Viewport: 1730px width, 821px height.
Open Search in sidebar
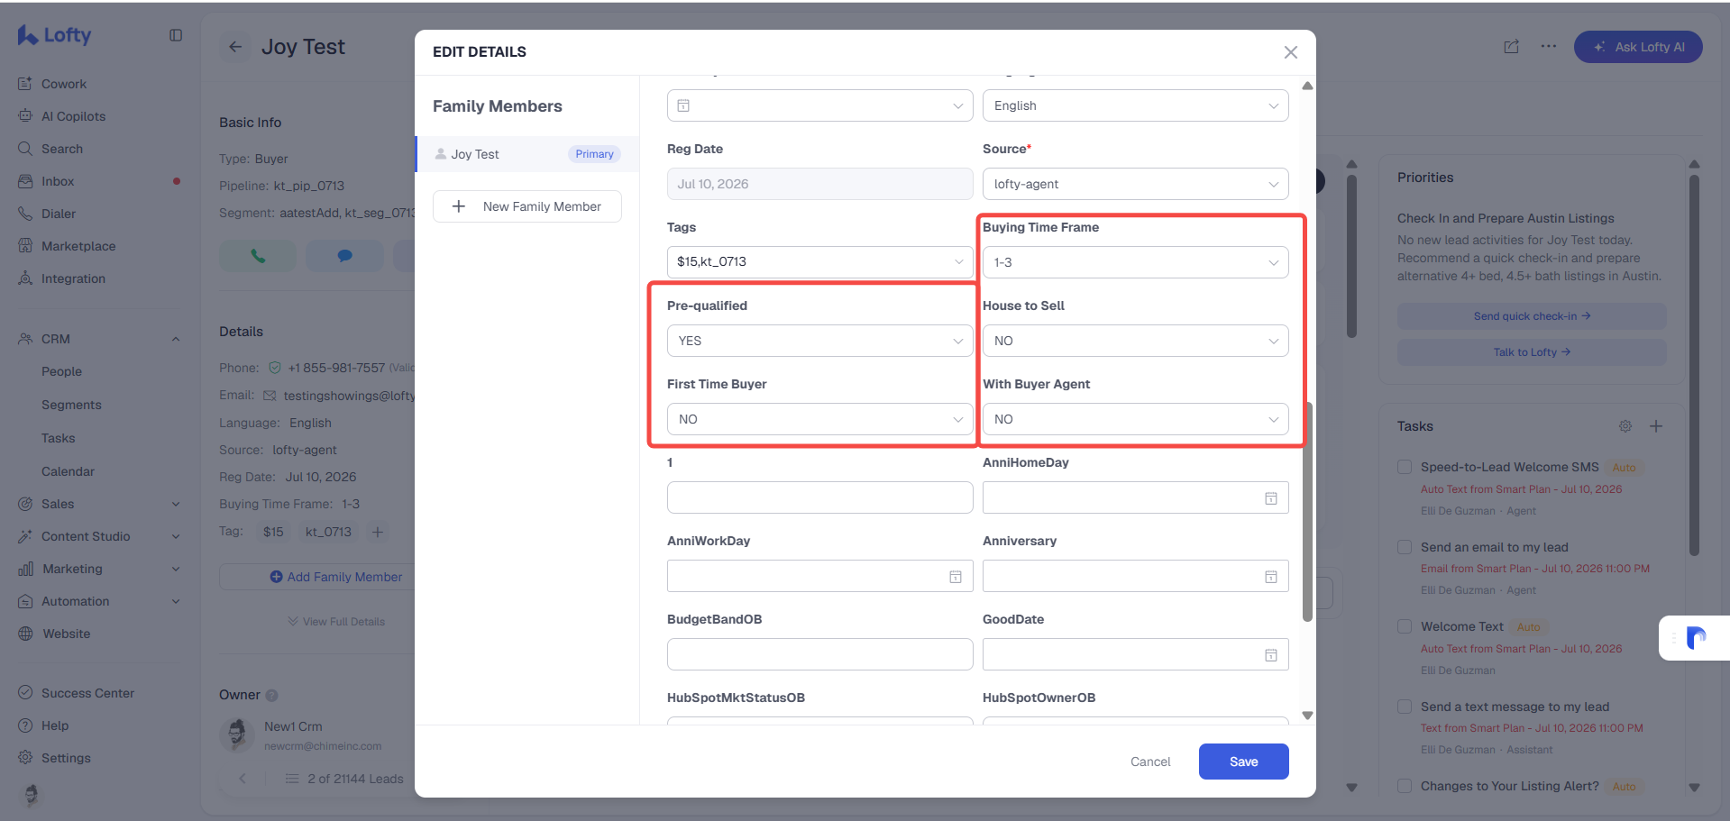[x=61, y=149]
